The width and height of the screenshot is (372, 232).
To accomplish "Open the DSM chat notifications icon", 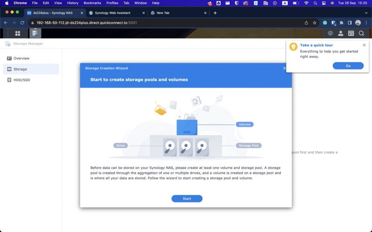I will (330, 33).
